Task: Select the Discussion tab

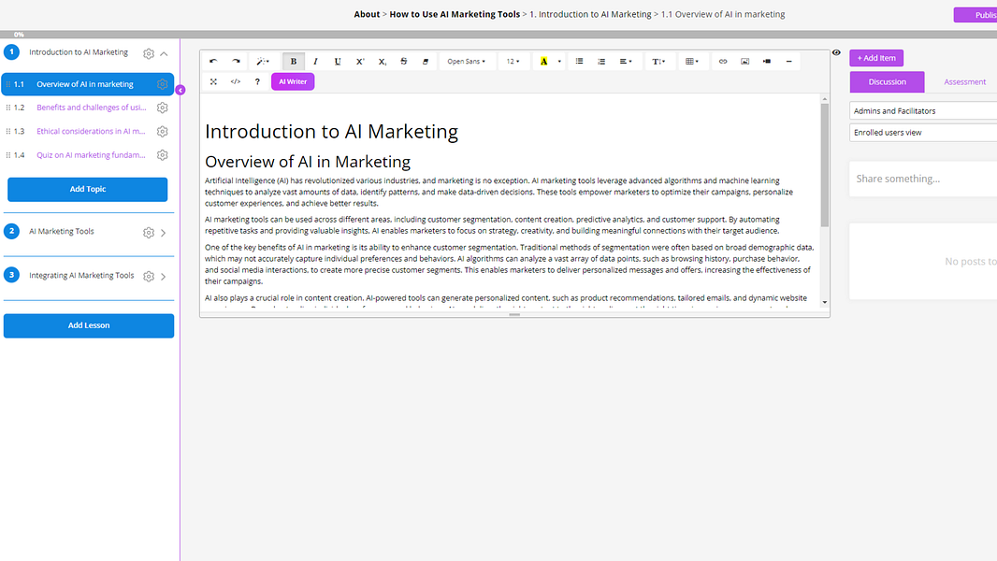Action: [887, 81]
